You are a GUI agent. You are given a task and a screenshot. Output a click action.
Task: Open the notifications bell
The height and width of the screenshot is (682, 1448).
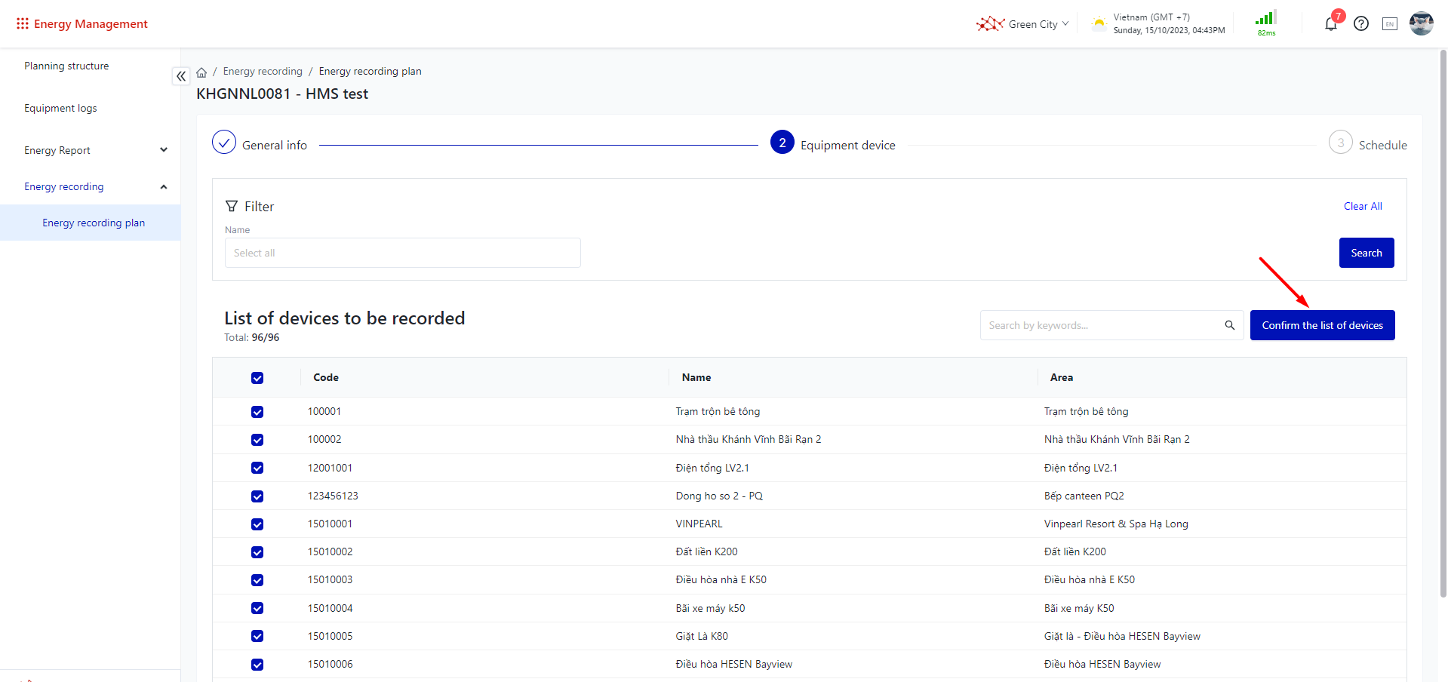pyautogui.click(x=1331, y=24)
